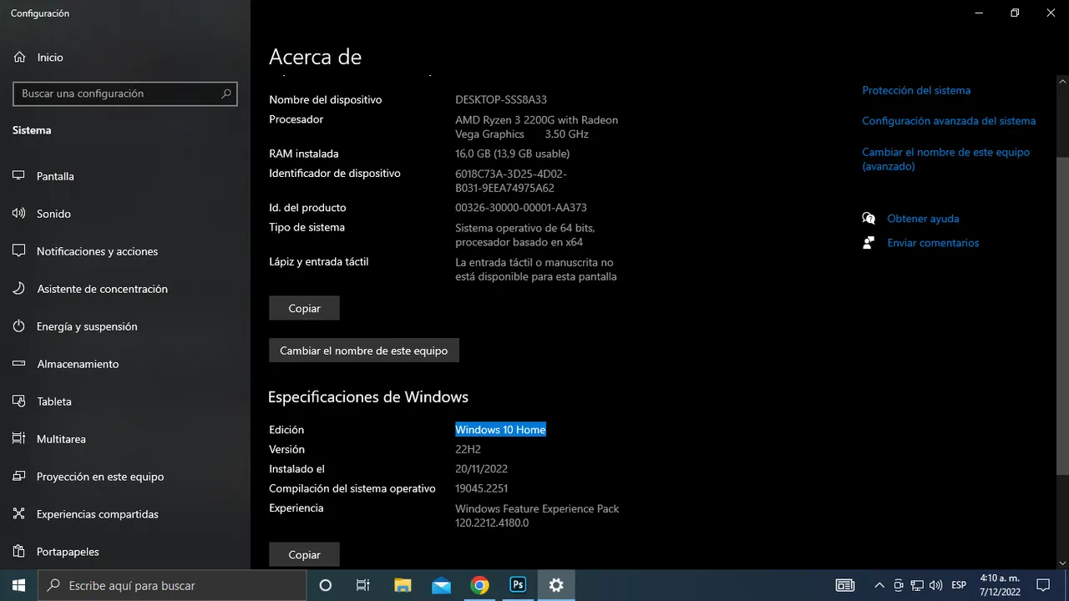Viewport: 1069px width, 601px height.
Task: Select Experiencias compartidas sidebar icon
Action: click(18, 514)
